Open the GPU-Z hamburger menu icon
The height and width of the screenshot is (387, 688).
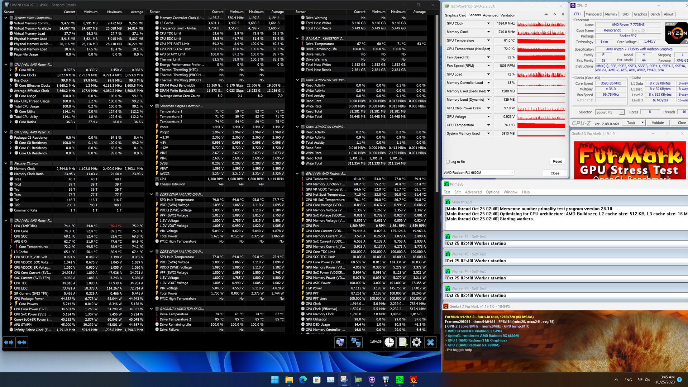(563, 15)
